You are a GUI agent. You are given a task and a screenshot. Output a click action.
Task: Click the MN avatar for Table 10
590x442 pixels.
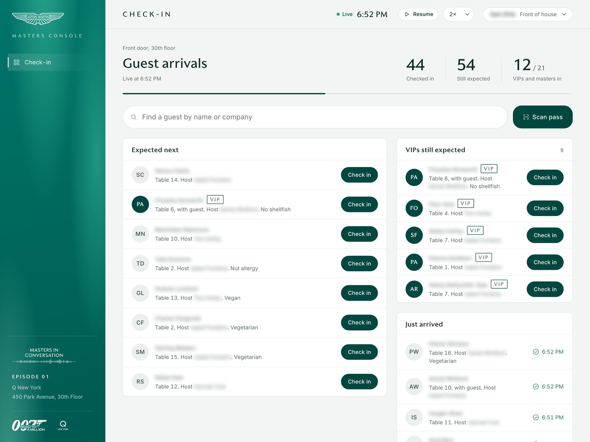[140, 234]
